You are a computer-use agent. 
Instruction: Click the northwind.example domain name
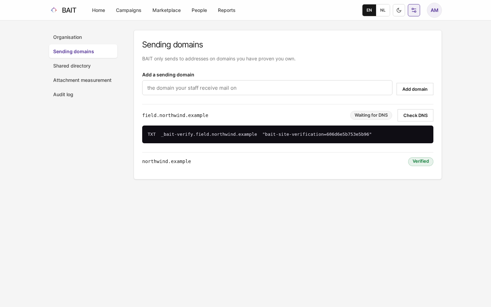click(166, 161)
